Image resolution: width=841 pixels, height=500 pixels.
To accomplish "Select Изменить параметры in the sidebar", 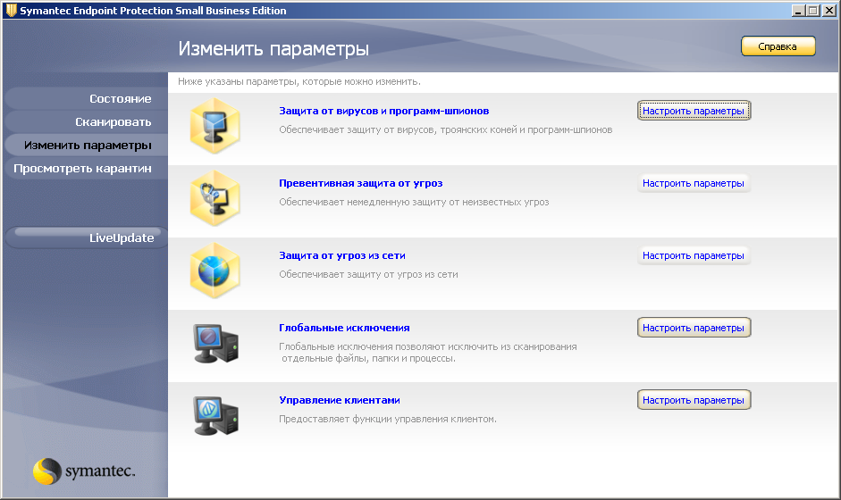I will [88, 146].
